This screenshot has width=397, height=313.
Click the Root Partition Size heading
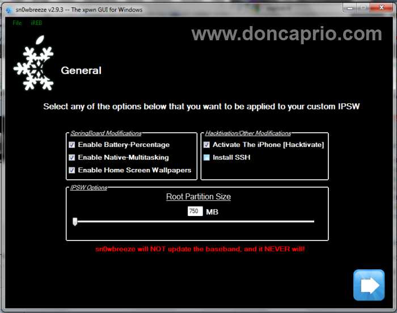click(198, 197)
